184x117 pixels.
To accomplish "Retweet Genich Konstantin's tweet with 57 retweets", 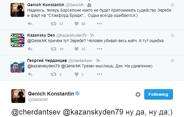I will pos(53,24).
